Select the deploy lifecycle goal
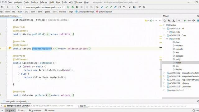 pyautogui.click(x=178, y=70)
